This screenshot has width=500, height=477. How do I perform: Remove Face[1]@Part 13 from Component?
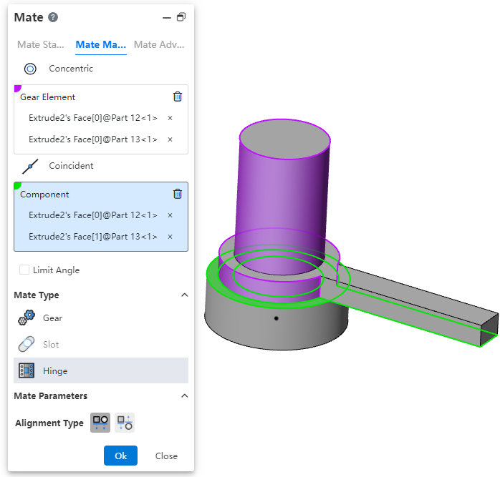click(x=170, y=237)
